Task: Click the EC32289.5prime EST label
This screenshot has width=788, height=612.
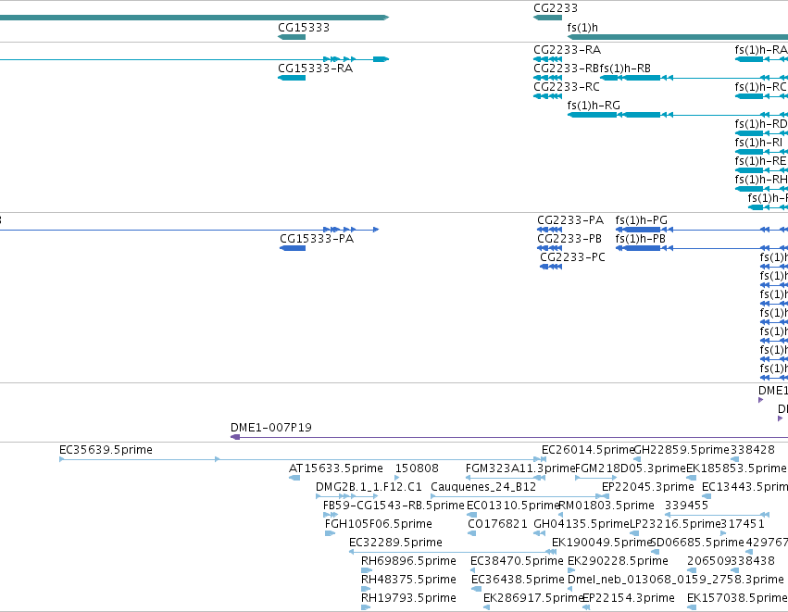Action: [395, 543]
